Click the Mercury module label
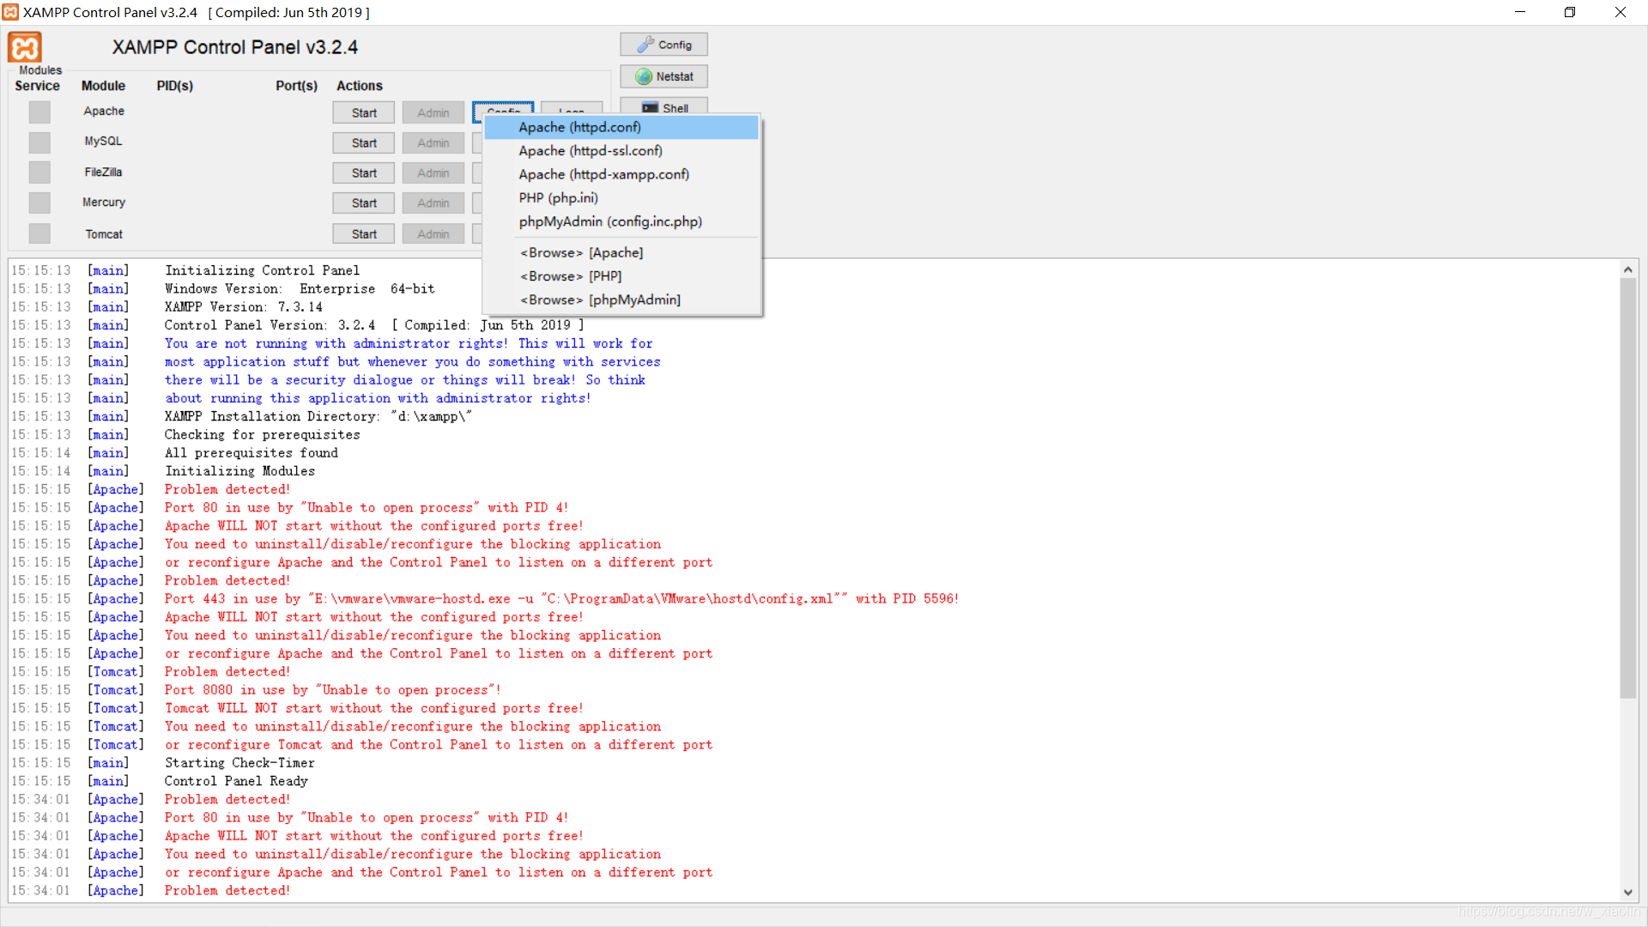1648x927 pixels. [104, 202]
